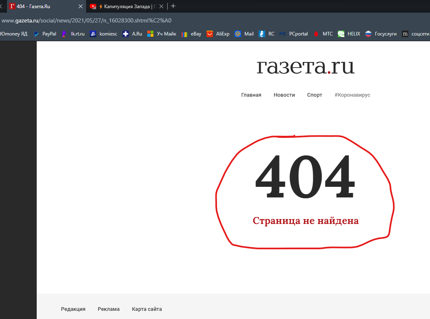Open the Уч Майк Microsoft bookmark
This screenshot has width=430, height=319.
(x=162, y=34)
